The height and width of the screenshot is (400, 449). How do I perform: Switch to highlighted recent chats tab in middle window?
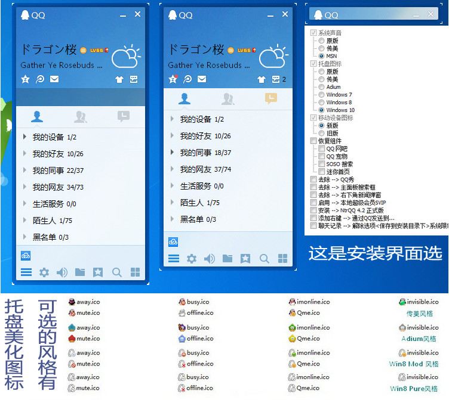click(x=271, y=98)
